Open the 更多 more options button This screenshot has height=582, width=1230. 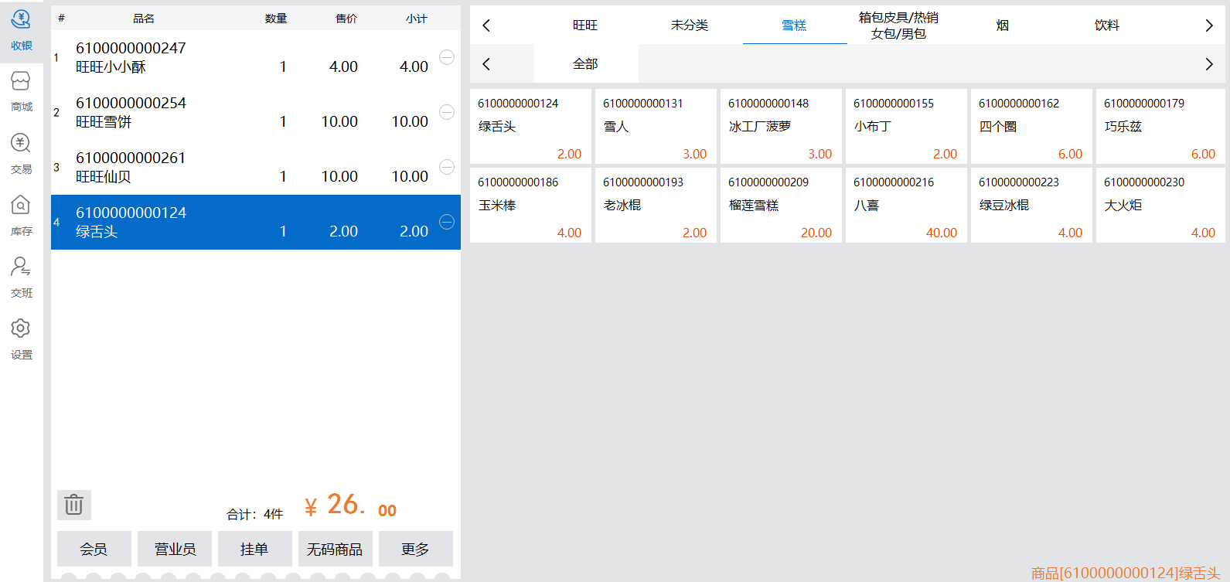tap(416, 549)
